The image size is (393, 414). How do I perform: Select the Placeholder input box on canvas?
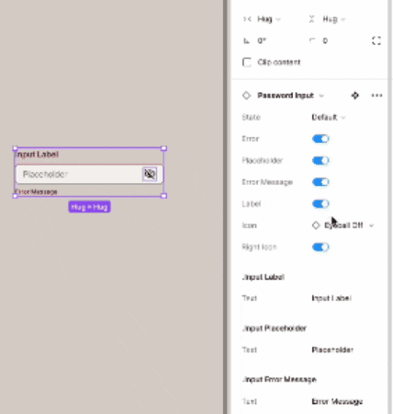(89, 174)
